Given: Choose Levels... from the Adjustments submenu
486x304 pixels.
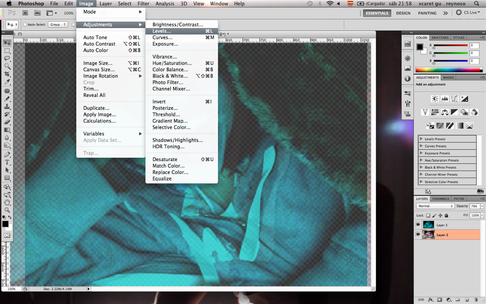Looking at the screenshot, I should [162, 31].
